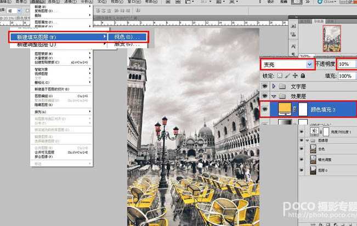The image size is (357, 226).
Task: Hide the 颜色填充 3 layer
Action: (264, 109)
